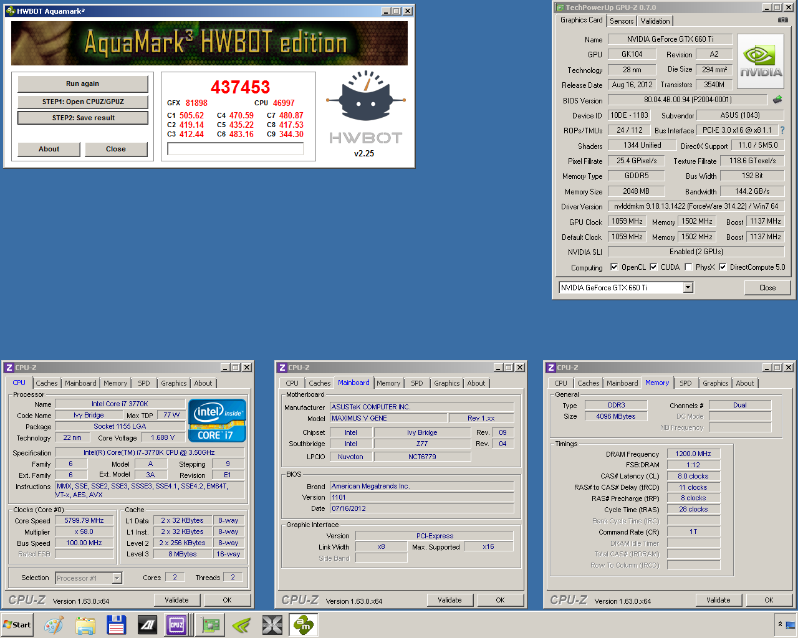Click the Close button in Aquamark window
This screenshot has height=638, width=798.
click(x=116, y=149)
